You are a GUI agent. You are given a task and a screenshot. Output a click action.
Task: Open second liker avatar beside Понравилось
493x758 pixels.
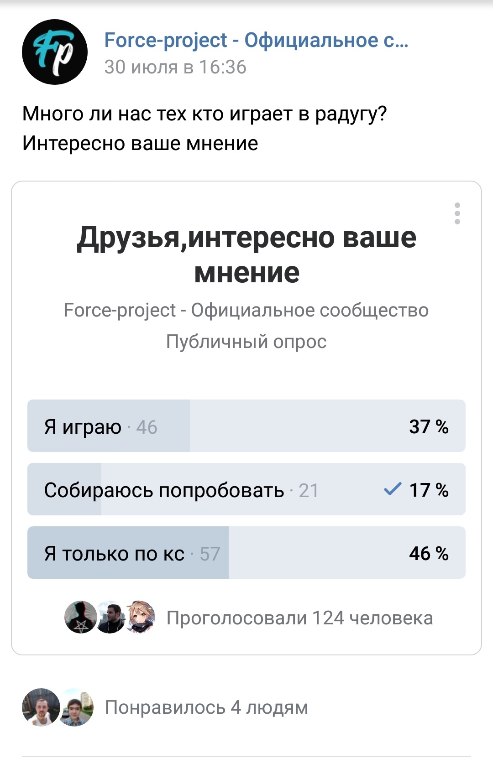[77, 707]
